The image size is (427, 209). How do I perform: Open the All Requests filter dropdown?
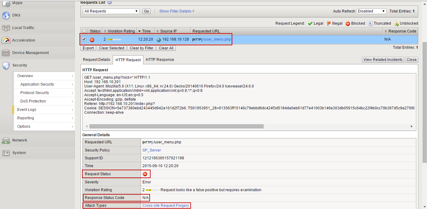(x=111, y=11)
